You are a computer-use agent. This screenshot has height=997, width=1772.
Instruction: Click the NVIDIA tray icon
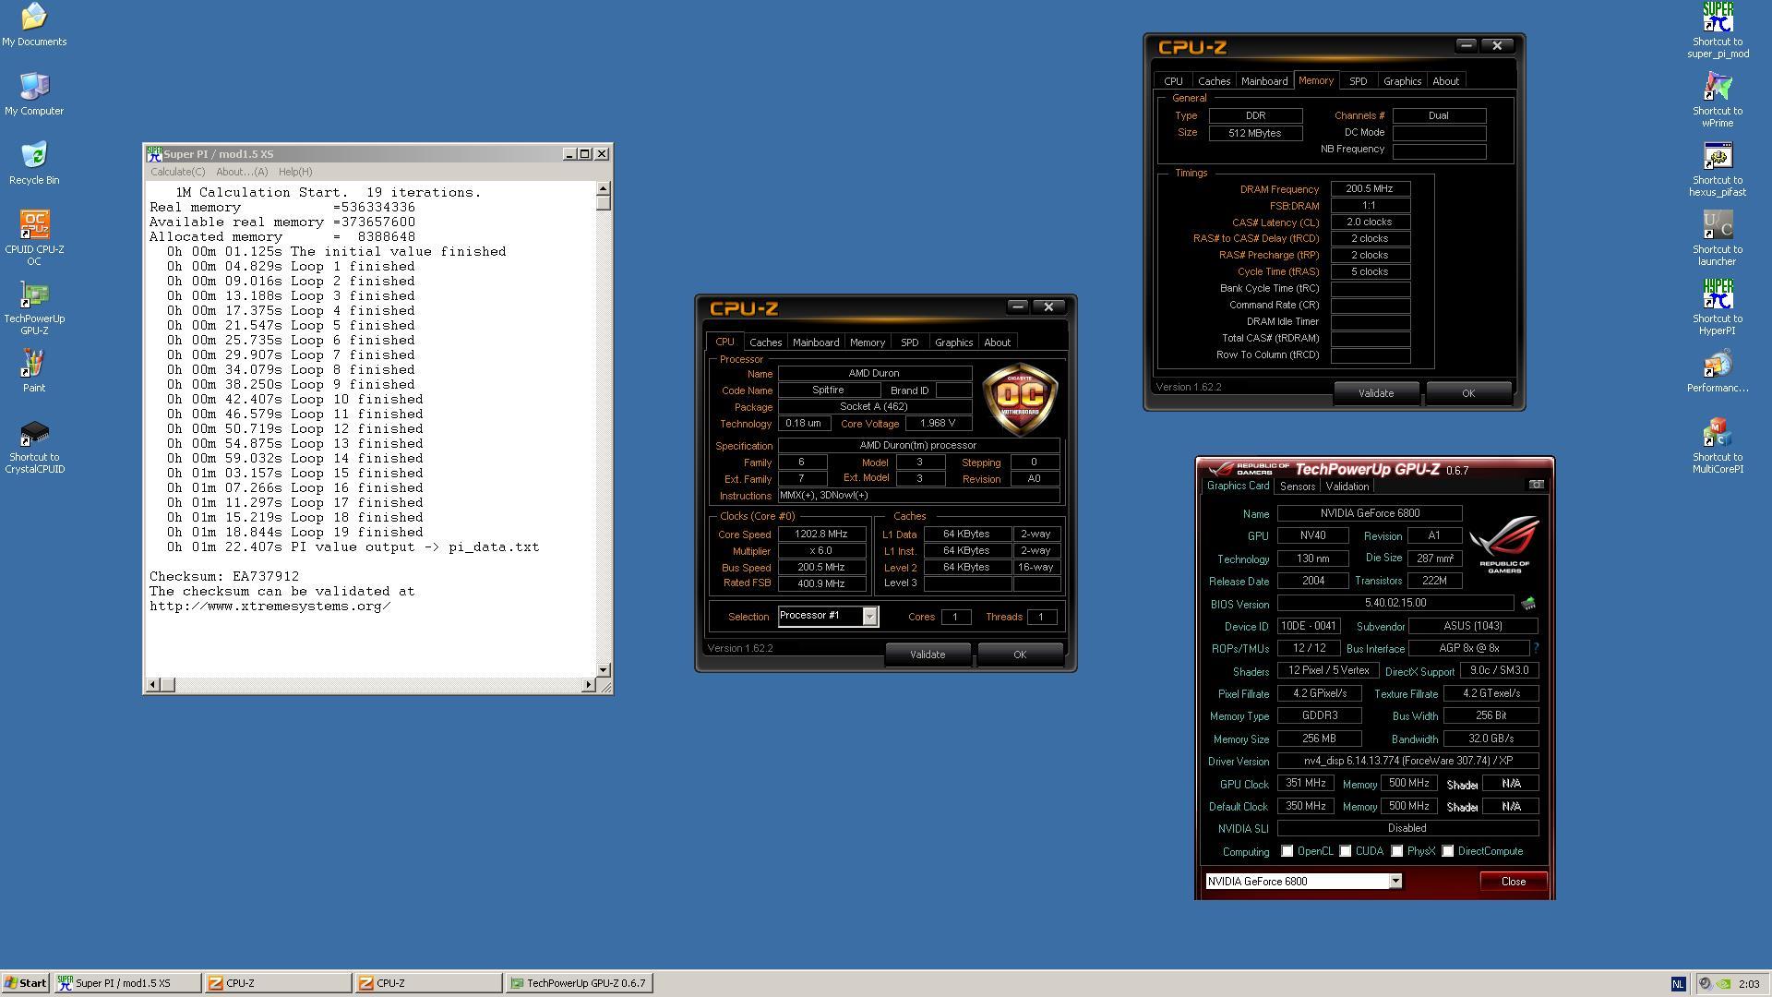point(1722,984)
